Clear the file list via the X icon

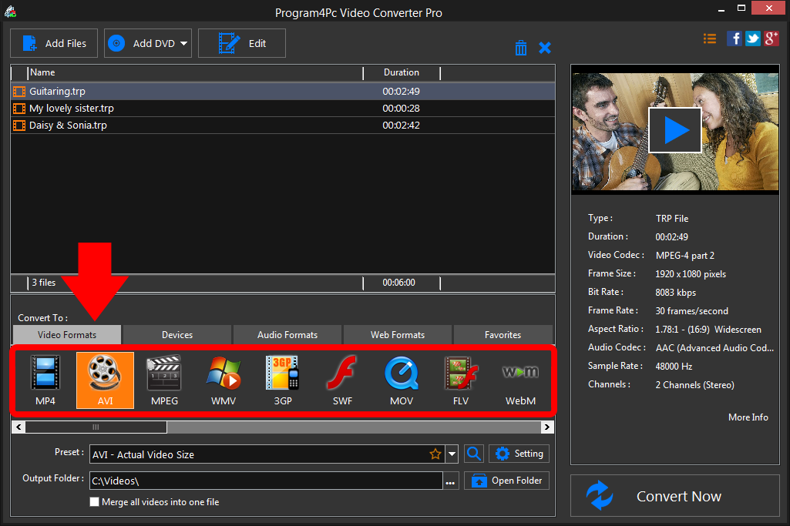(545, 47)
